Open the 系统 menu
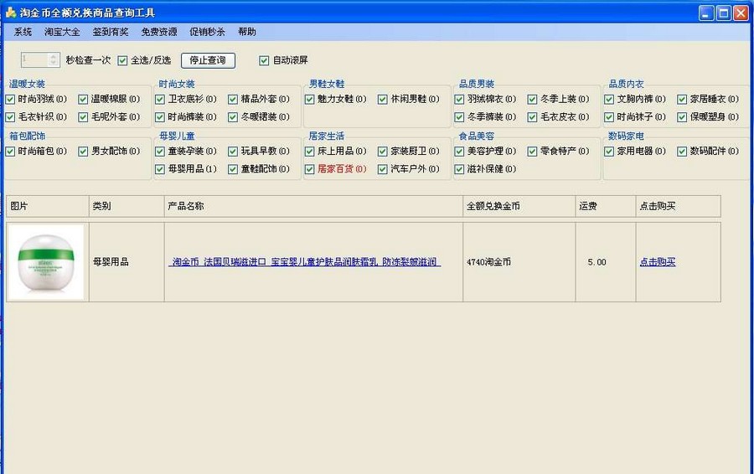Viewport: 754px width, 474px height. [x=23, y=32]
